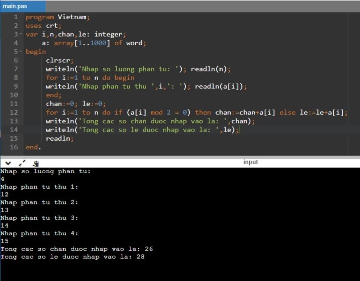The image size is (360, 281).
Task: Click console result 'Tong cac so chan ... 26'
Action: coord(77,249)
